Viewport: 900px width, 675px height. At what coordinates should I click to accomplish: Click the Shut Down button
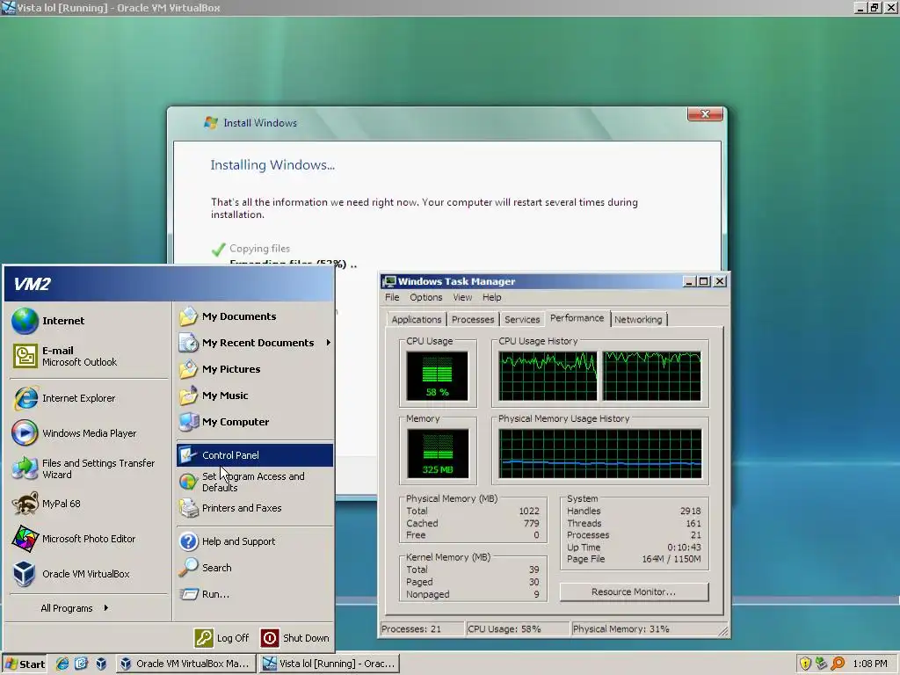[x=295, y=638]
